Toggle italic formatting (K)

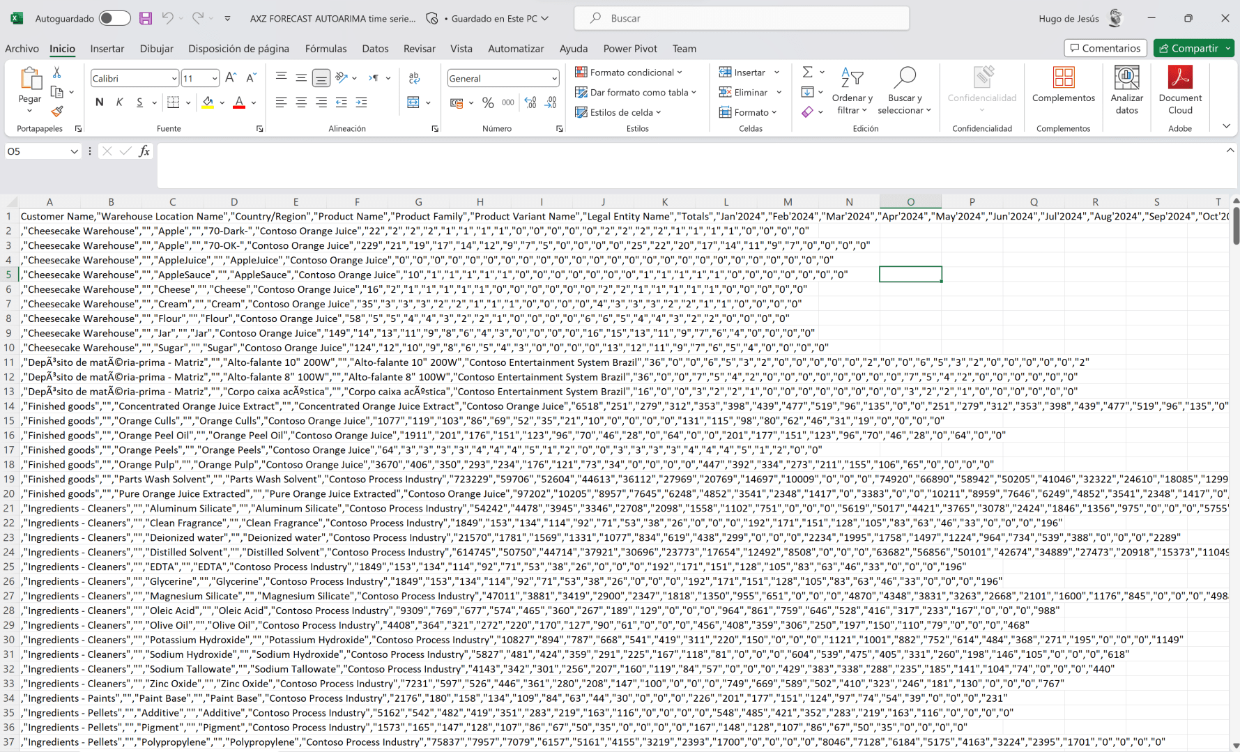point(120,103)
